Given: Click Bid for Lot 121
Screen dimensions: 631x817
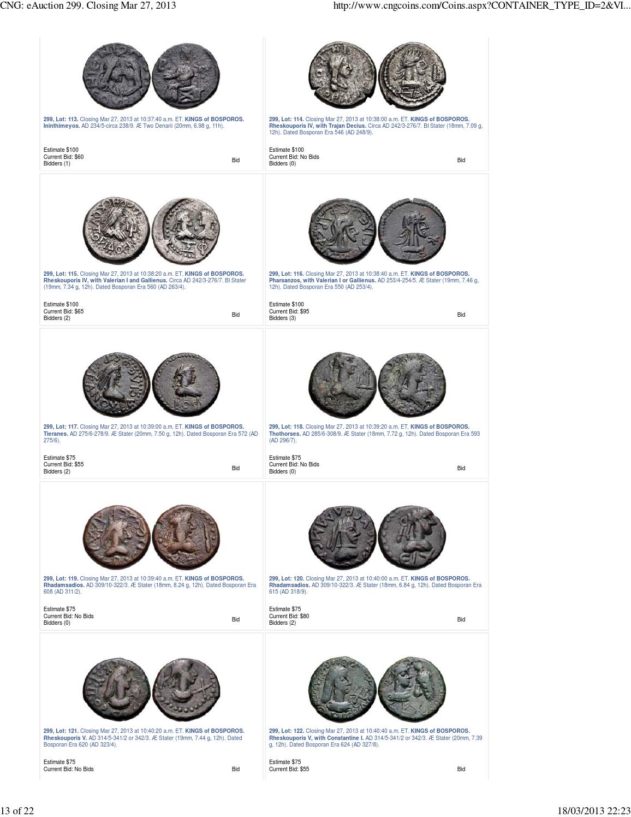Looking at the screenshot, I should click(236, 769).
